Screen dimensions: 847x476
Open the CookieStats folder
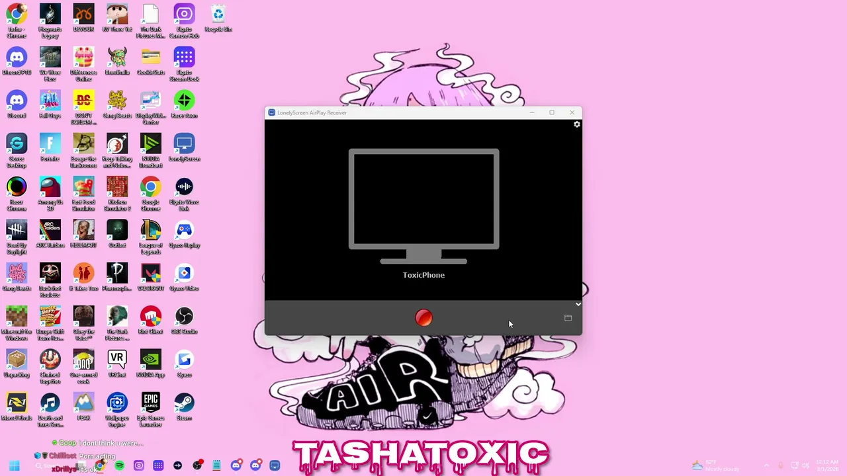(x=151, y=61)
